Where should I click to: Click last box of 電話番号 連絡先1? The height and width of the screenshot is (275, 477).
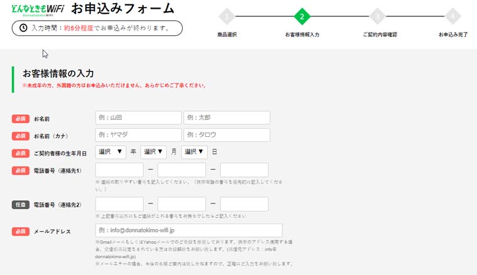[244, 170]
